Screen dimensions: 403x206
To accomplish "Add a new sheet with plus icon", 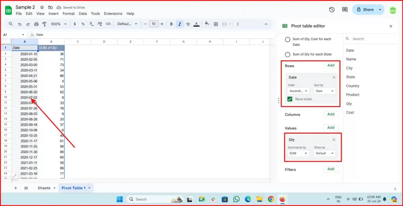I will pos(15,188).
